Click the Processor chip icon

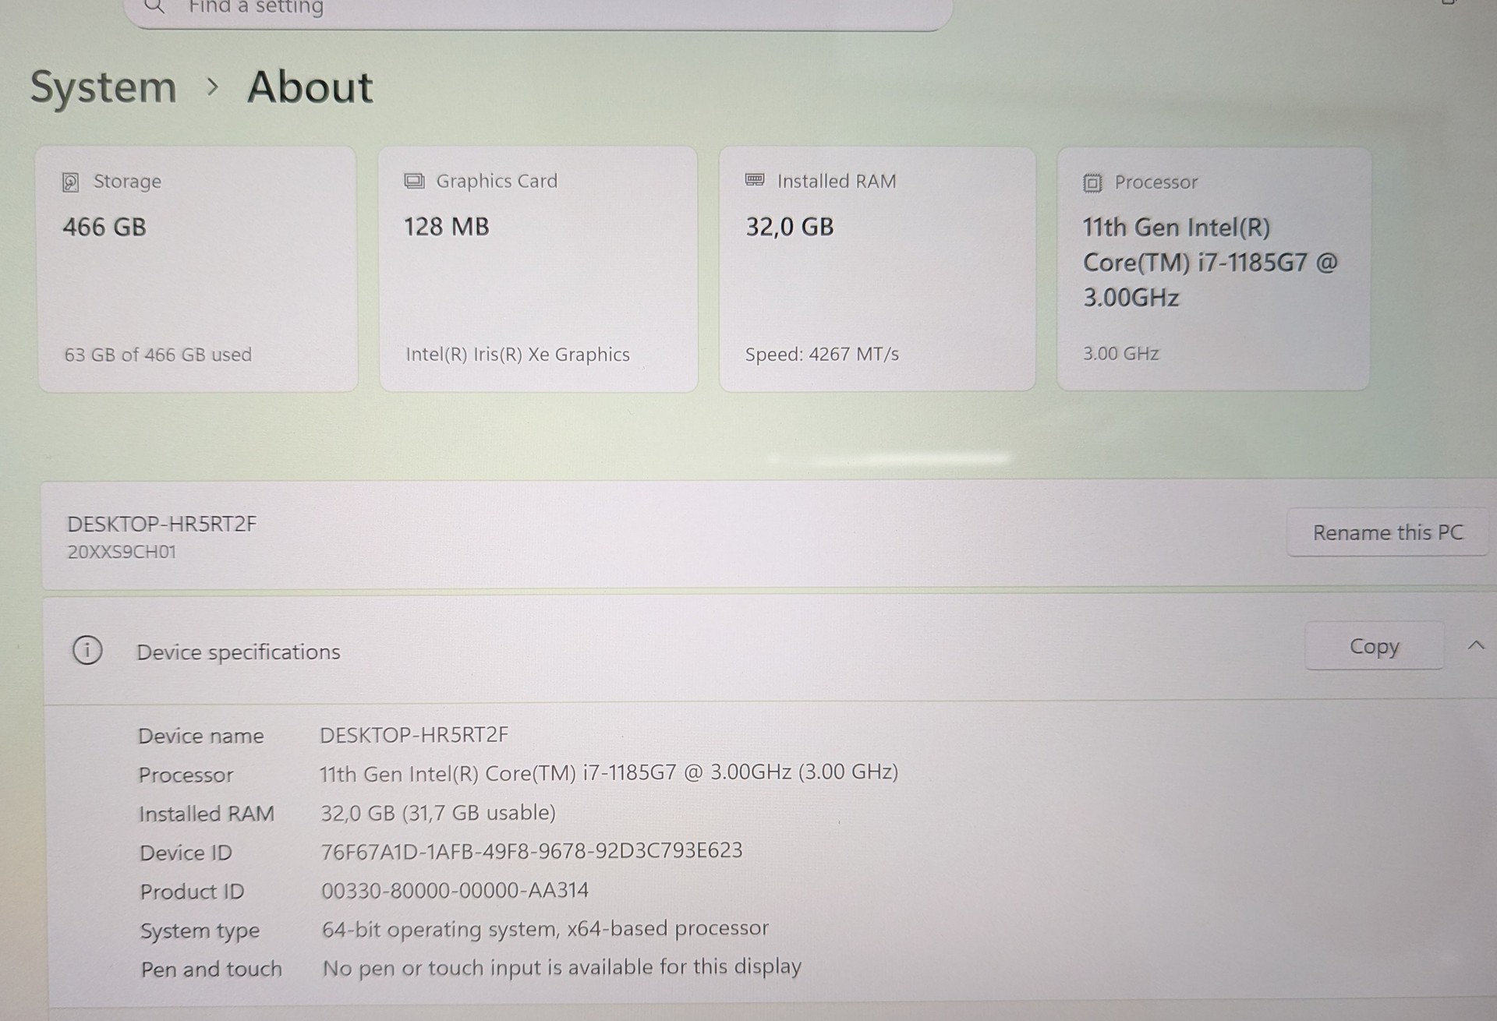pyautogui.click(x=1092, y=183)
